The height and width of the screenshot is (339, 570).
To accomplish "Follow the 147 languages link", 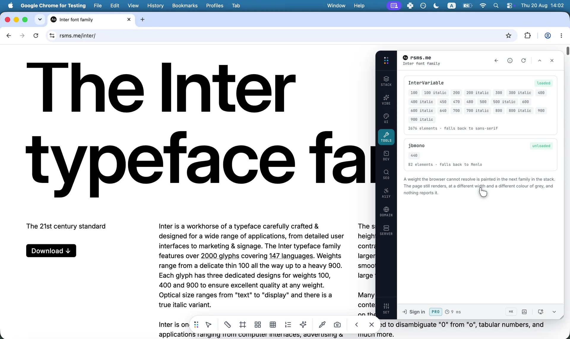I will [x=291, y=256].
